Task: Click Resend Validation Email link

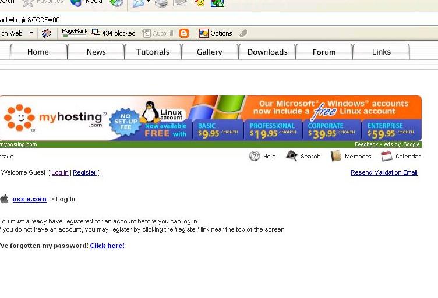Action: [384, 172]
